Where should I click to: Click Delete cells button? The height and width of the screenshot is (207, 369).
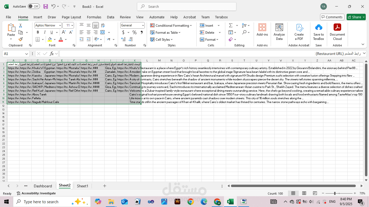tap(207, 32)
